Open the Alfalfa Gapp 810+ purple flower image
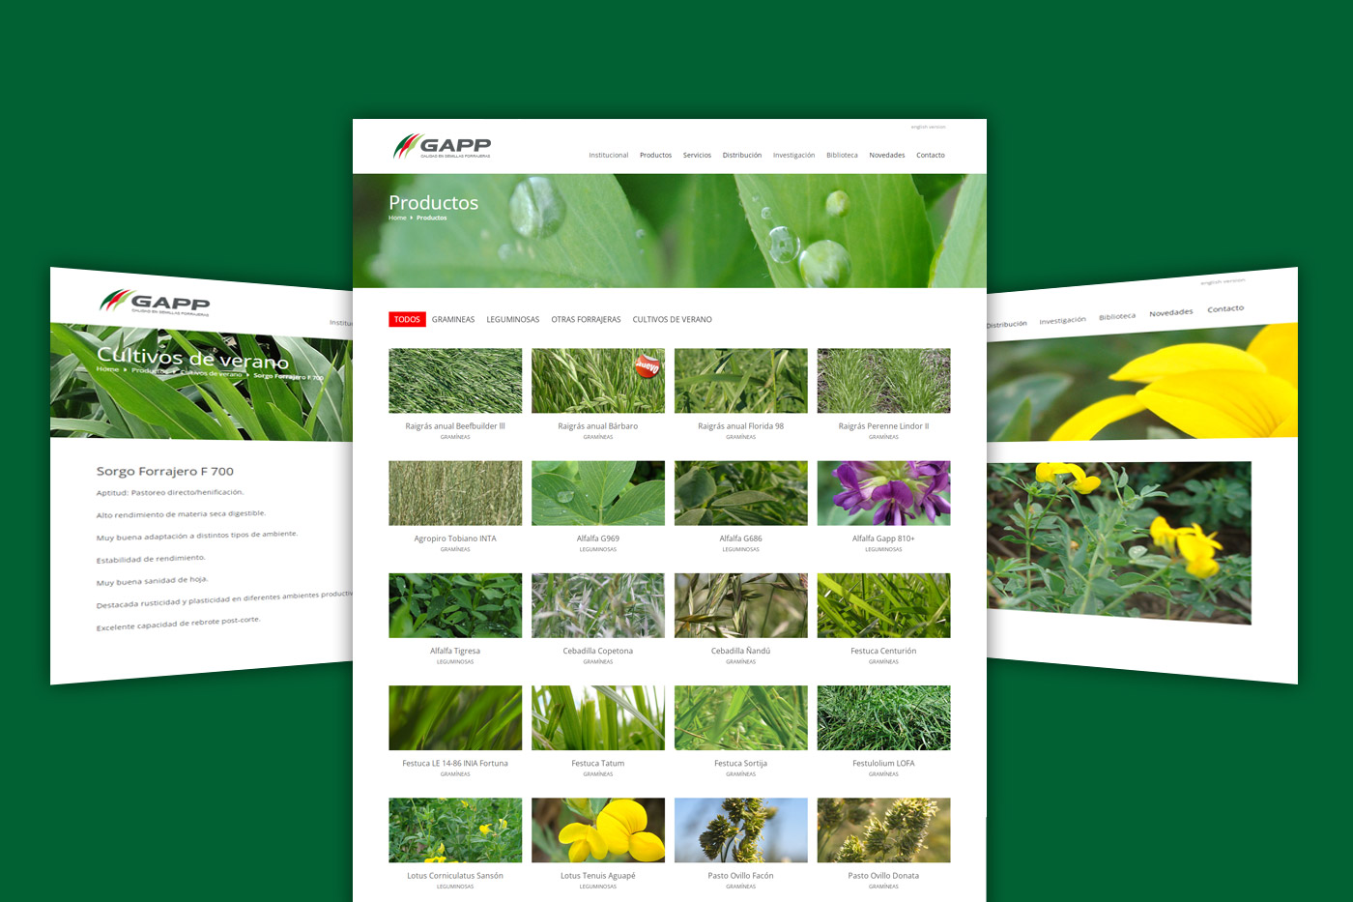This screenshot has height=902, width=1353. pyautogui.click(x=883, y=493)
